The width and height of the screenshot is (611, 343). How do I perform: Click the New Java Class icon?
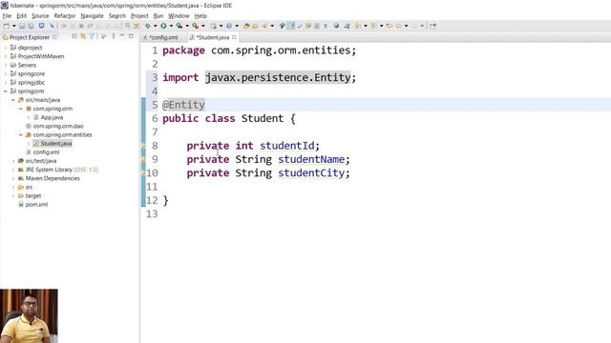pyautogui.click(x=229, y=26)
